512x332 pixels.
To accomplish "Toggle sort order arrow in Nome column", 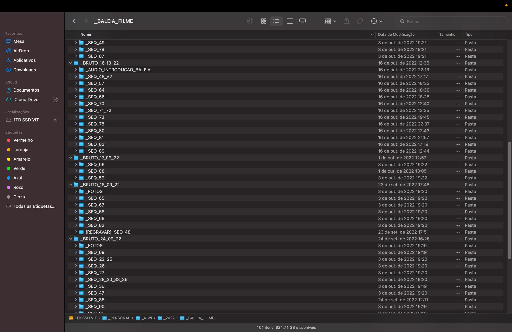I will [x=371, y=35].
